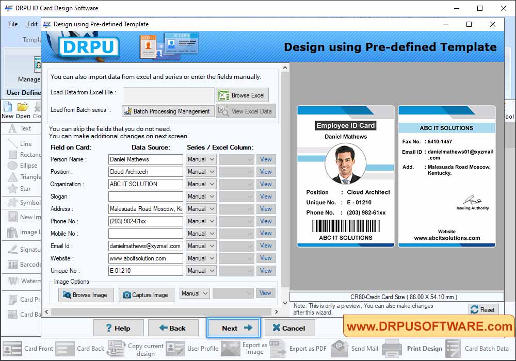Click the empty Mobile No field
The height and width of the screenshot is (361, 516).
[146, 234]
